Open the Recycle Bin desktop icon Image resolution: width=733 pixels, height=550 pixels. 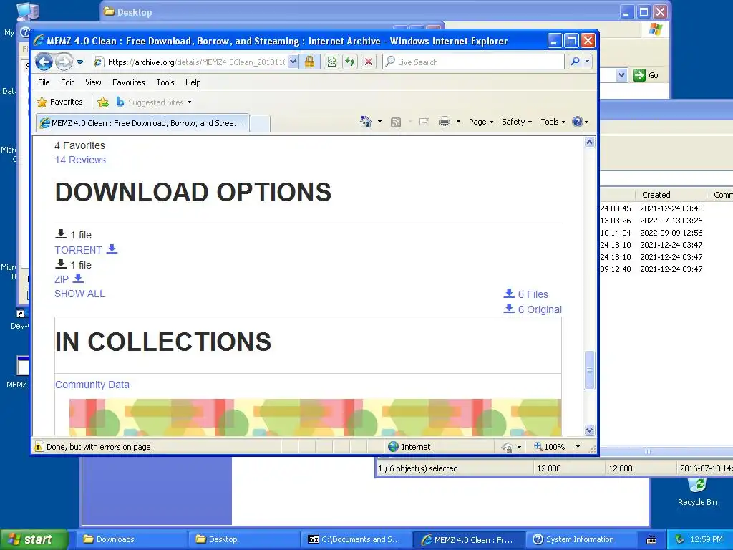pos(697,492)
